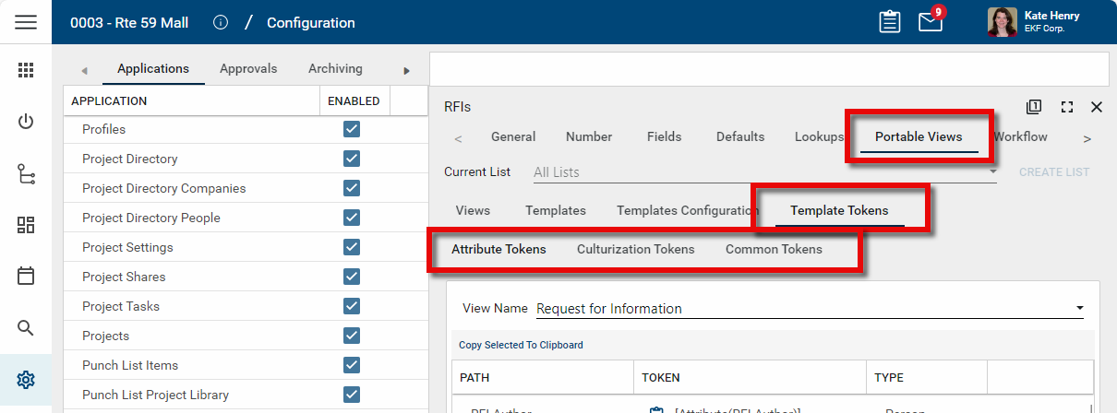This screenshot has width=1117, height=413.
Task: Toggle the Project Settings enabled checkbox
Action: point(351,247)
